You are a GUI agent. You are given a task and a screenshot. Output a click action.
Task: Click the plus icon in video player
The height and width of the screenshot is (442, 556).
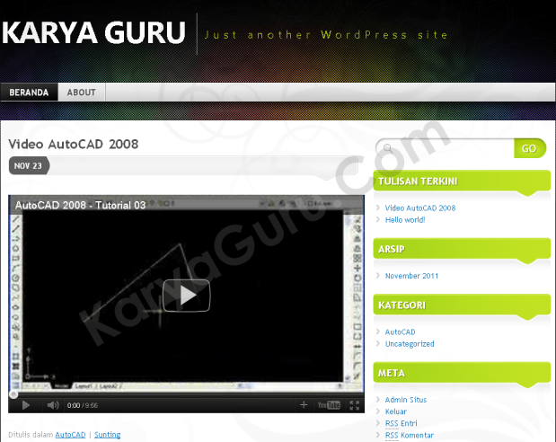[x=304, y=405]
